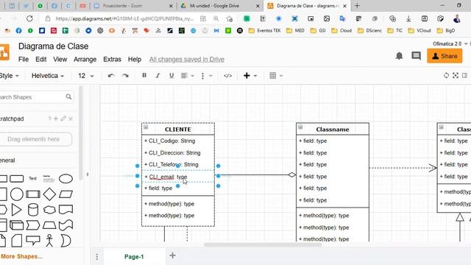Select CLI_Codigo: String field

(x=178, y=141)
